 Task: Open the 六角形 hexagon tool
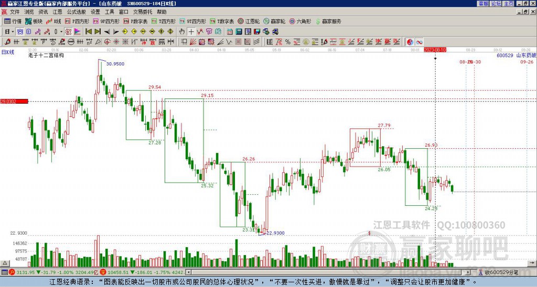click(x=300, y=21)
